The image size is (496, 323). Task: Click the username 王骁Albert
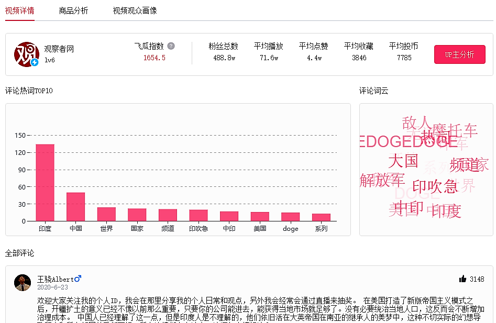[x=56, y=279]
